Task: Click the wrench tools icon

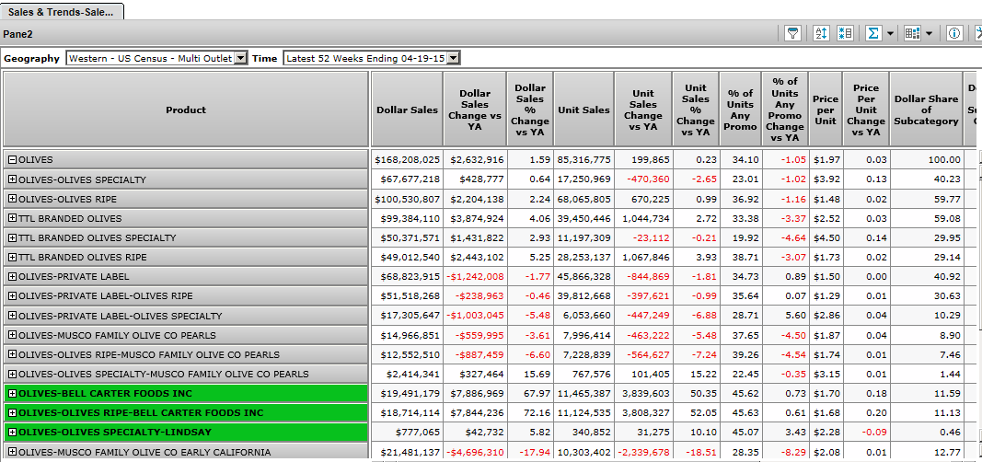Action: click(977, 33)
